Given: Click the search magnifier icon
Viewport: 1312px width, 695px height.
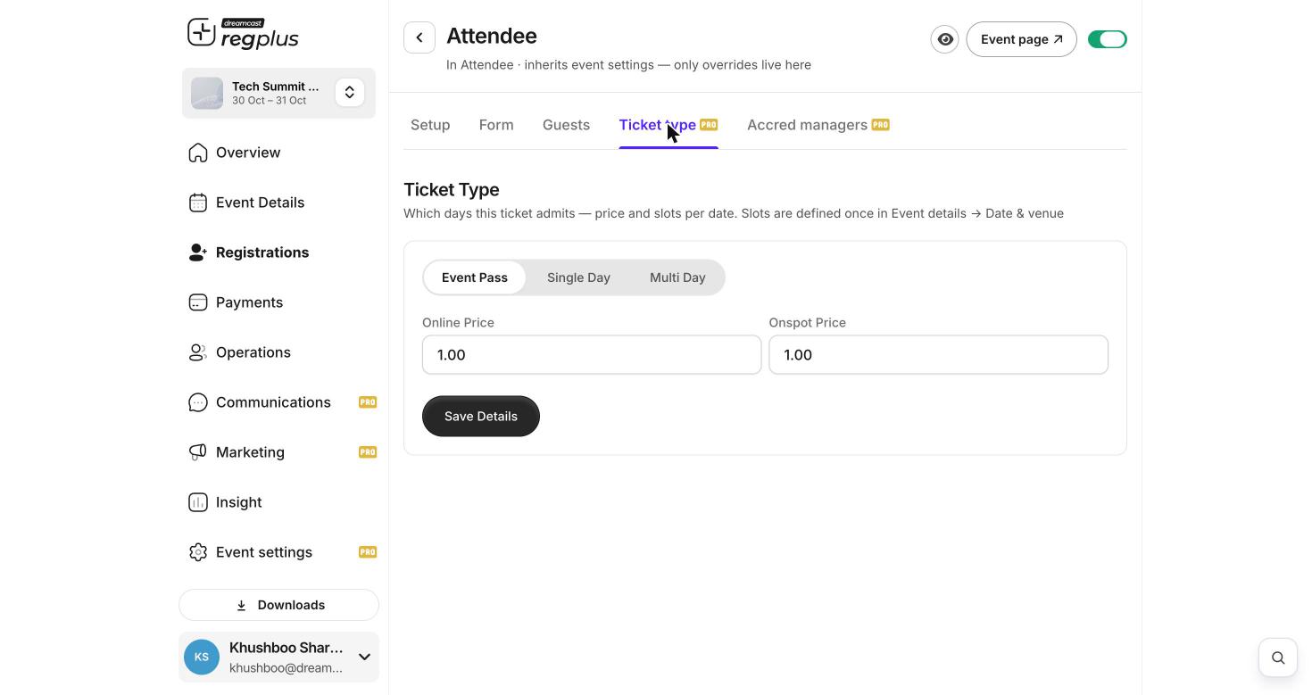Looking at the screenshot, I should (x=1278, y=658).
